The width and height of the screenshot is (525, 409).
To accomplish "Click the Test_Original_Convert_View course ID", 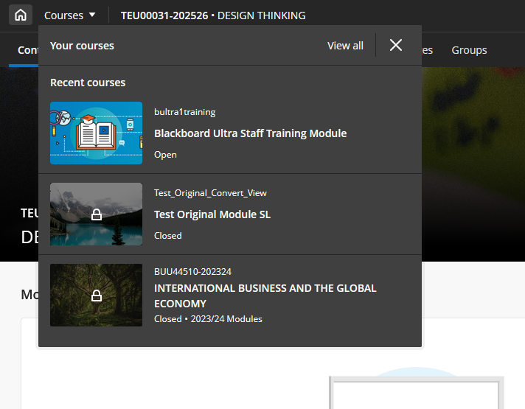I will (210, 193).
